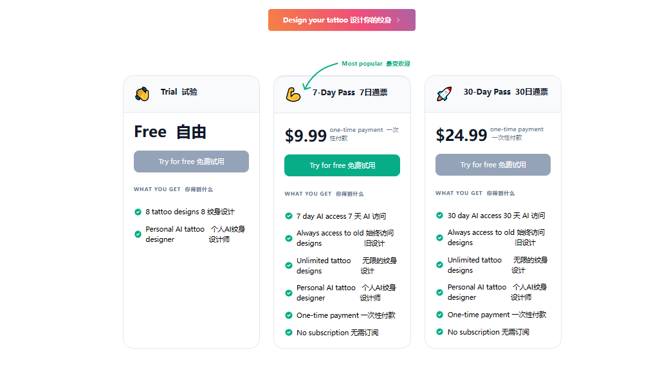The width and height of the screenshot is (660, 370).
Task: Click 7-Day Pass Unlimited tattoo designs checkmark
Action: click(289, 266)
